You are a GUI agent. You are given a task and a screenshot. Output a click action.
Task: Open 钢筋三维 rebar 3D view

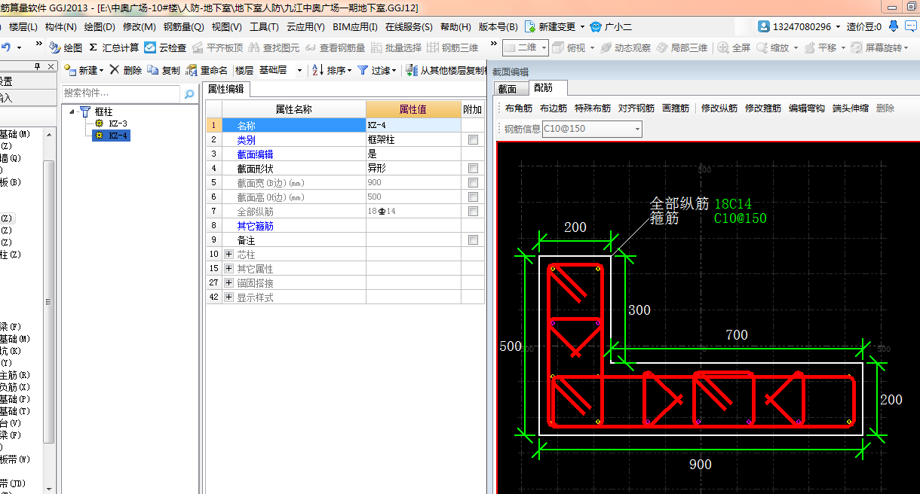452,47
